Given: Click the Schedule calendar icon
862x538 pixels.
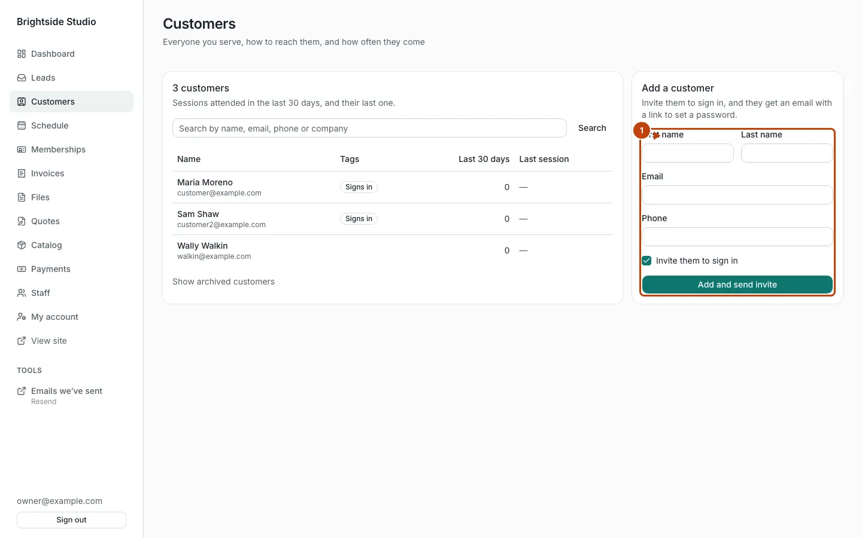Looking at the screenshot, I should click(22, 126).
